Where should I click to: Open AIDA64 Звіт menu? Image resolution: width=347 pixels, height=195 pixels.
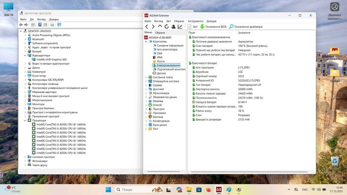tap(169, 21)
